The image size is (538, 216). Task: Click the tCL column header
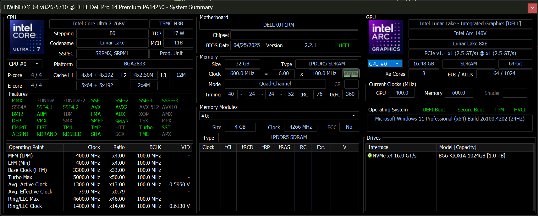[229, 147]
